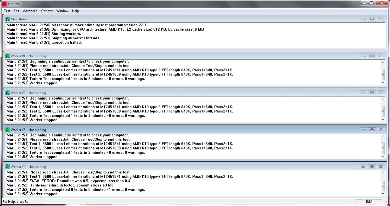Click Worker #4 scrollbar up arrow
390x206 pixels.
click(383, 173)
